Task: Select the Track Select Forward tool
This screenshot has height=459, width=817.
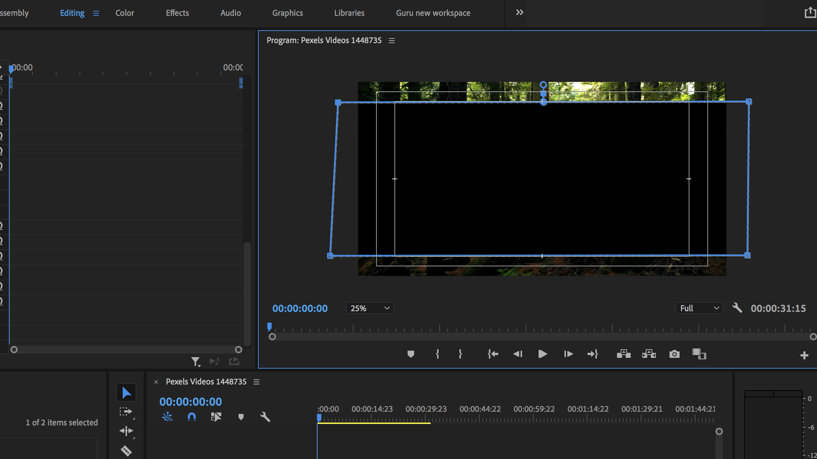Action: (126, 411)
